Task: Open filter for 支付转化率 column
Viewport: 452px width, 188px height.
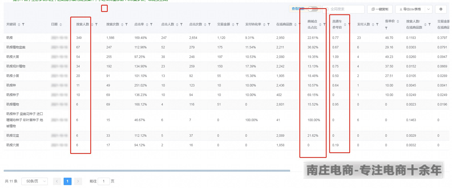Action: (269, 24)
